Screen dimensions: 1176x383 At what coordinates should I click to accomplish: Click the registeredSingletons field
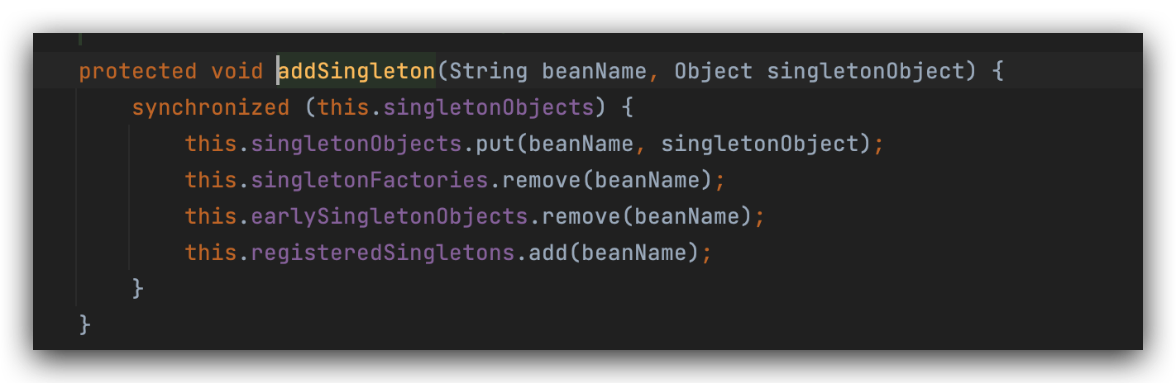point(382,252)
